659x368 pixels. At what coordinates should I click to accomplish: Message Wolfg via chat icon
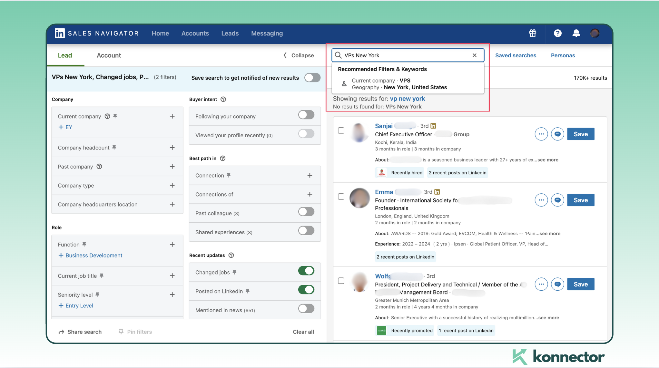click(x=557, y=284)
